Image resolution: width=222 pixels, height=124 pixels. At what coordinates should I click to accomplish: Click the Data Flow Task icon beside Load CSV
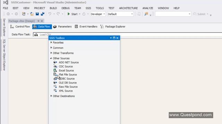[36, 35]
